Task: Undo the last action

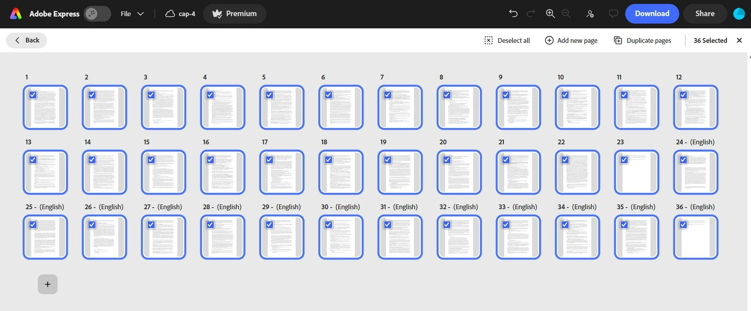Action: [513, 14]
